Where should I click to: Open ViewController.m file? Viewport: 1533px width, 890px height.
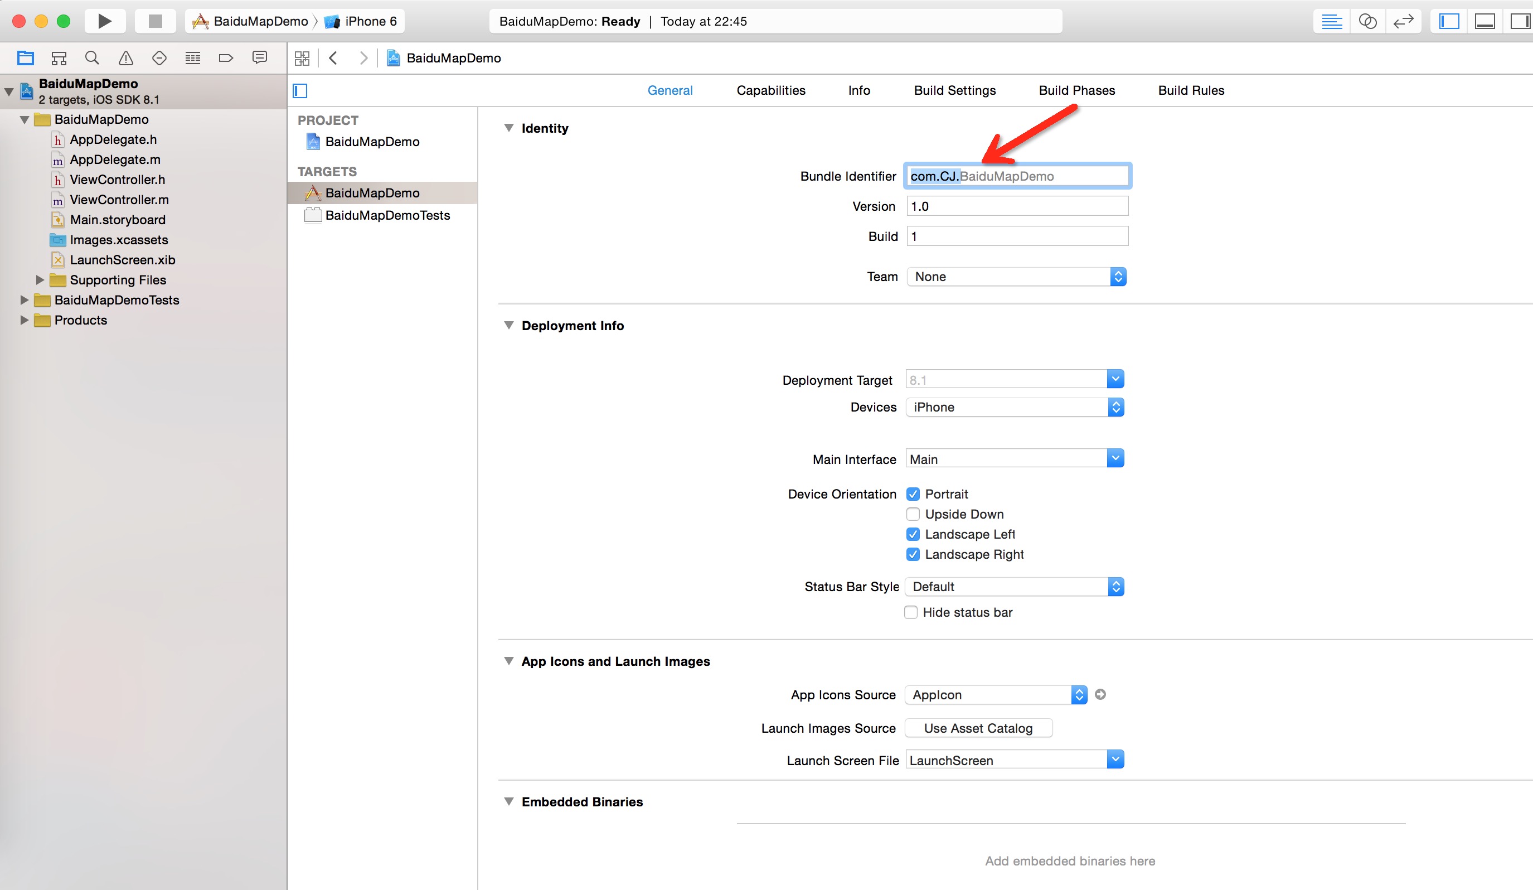pos(119,200)
